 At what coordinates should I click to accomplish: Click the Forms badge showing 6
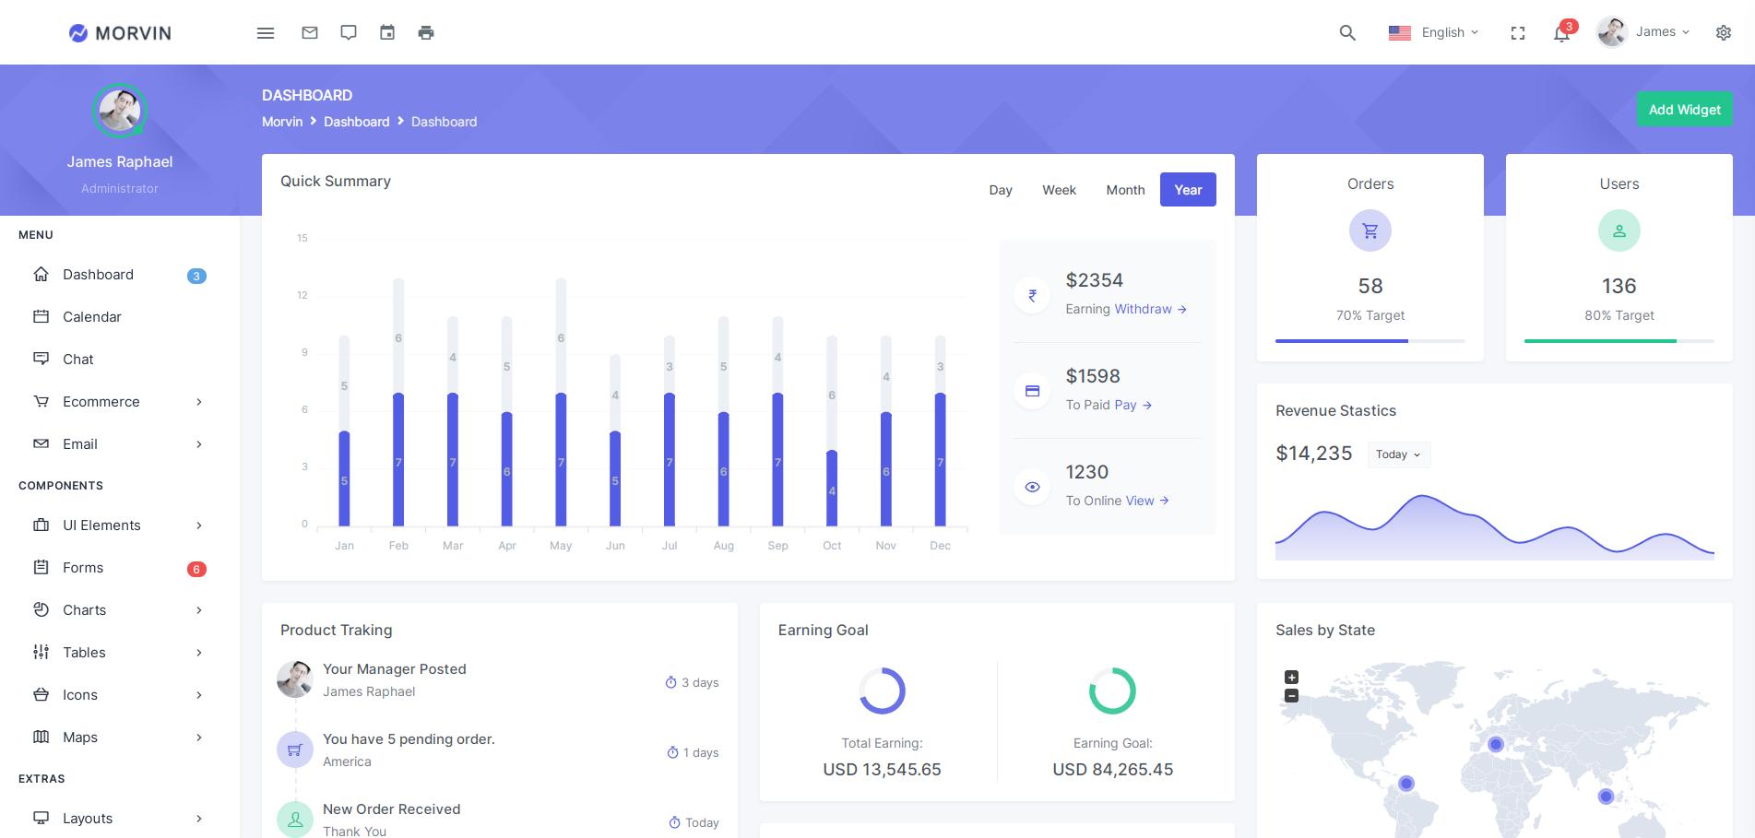(x=196, y=569)
